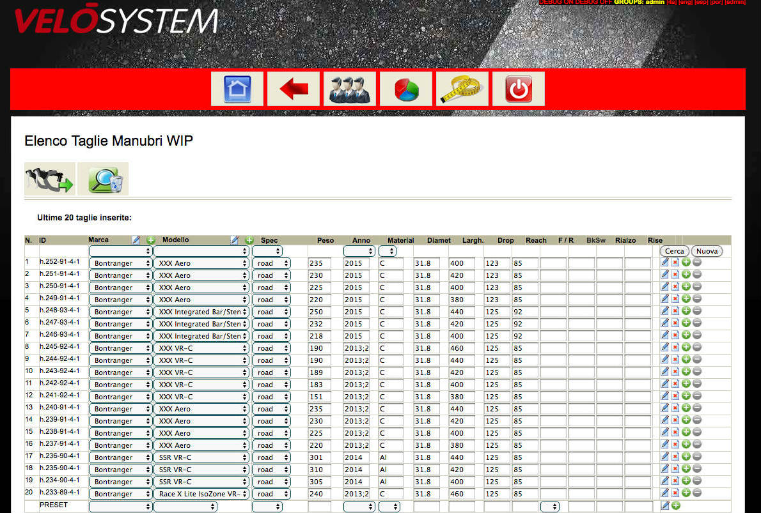The image size is (761, 513).
Task: Click the Peso column header
Action: click(x=325, y=240)
